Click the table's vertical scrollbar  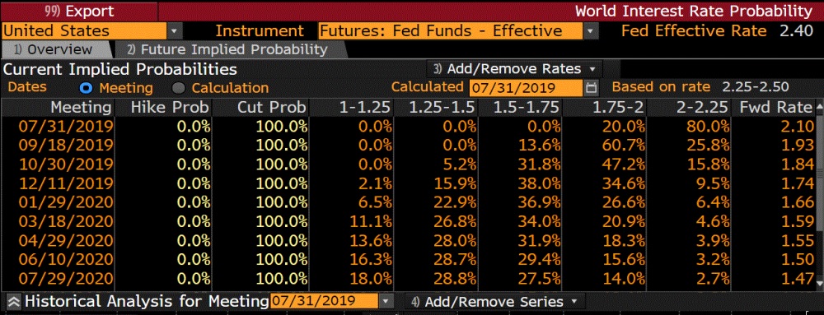click(x=819, y=196)
